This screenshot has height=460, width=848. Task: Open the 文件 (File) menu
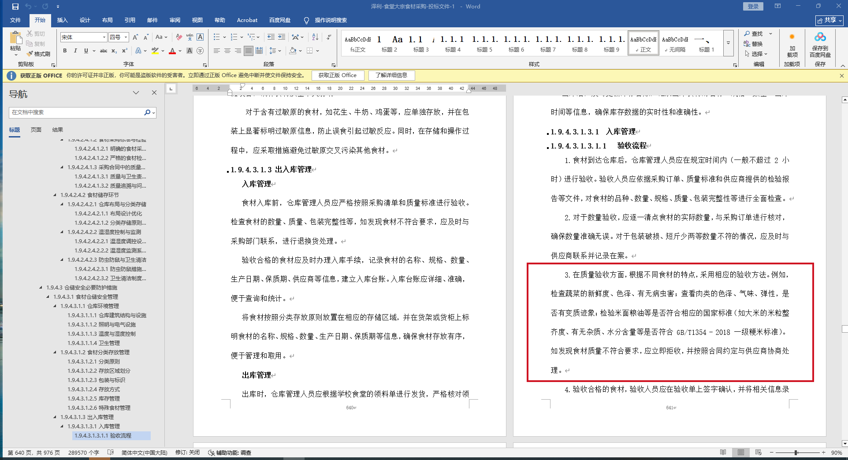click(15, 20)
